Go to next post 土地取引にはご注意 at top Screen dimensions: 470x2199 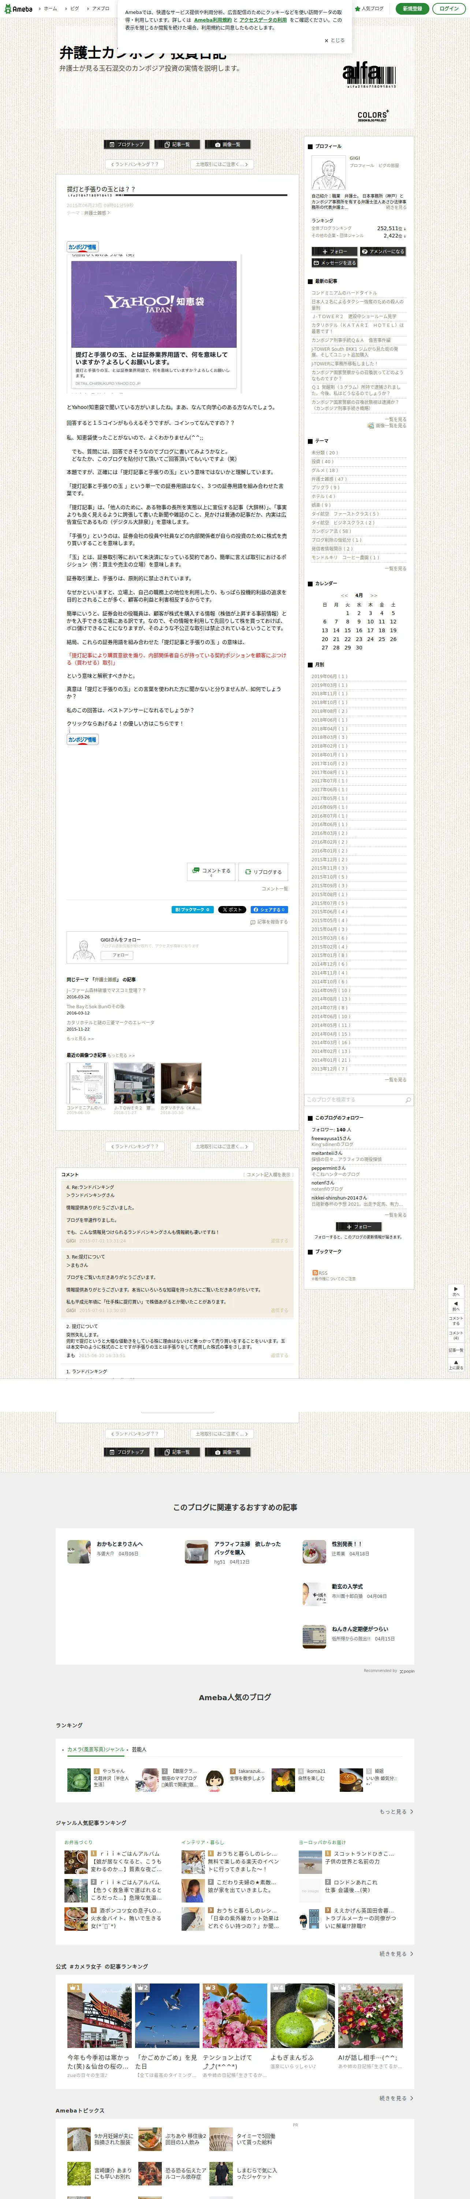[x=222, y=164]
